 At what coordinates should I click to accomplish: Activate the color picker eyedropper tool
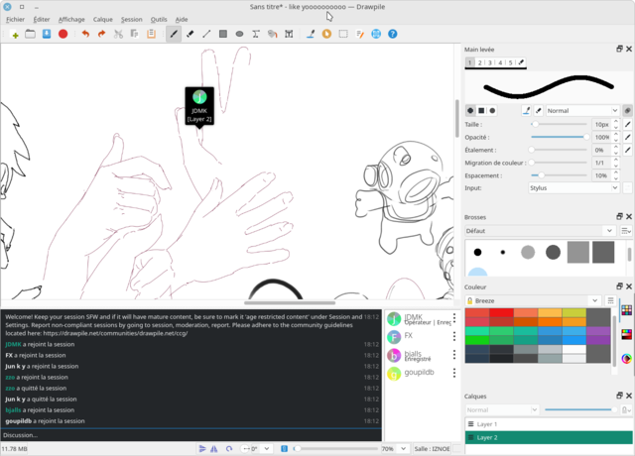(311, 34)
